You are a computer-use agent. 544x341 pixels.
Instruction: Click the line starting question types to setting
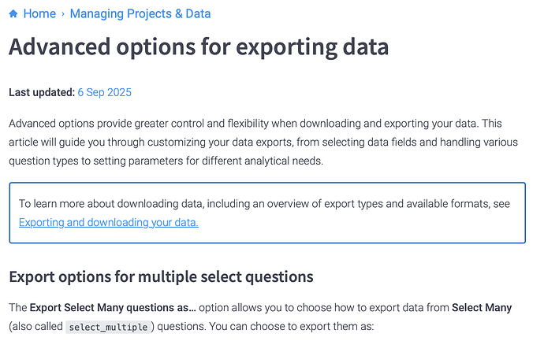tap(166, 161)
